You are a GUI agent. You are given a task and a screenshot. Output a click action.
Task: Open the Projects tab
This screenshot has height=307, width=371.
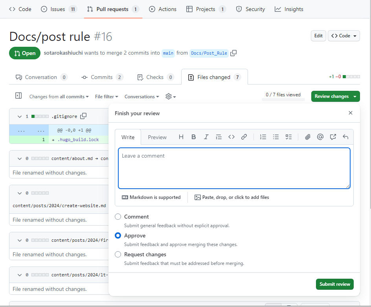coord(206,9)
